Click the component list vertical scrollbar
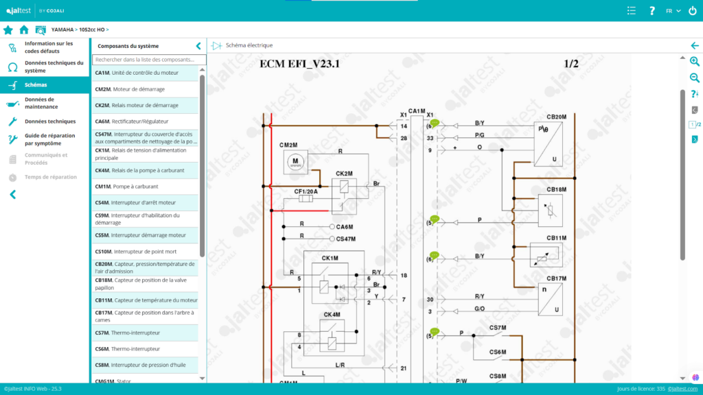The image size is (703, 395). click(x=202, y=165)
